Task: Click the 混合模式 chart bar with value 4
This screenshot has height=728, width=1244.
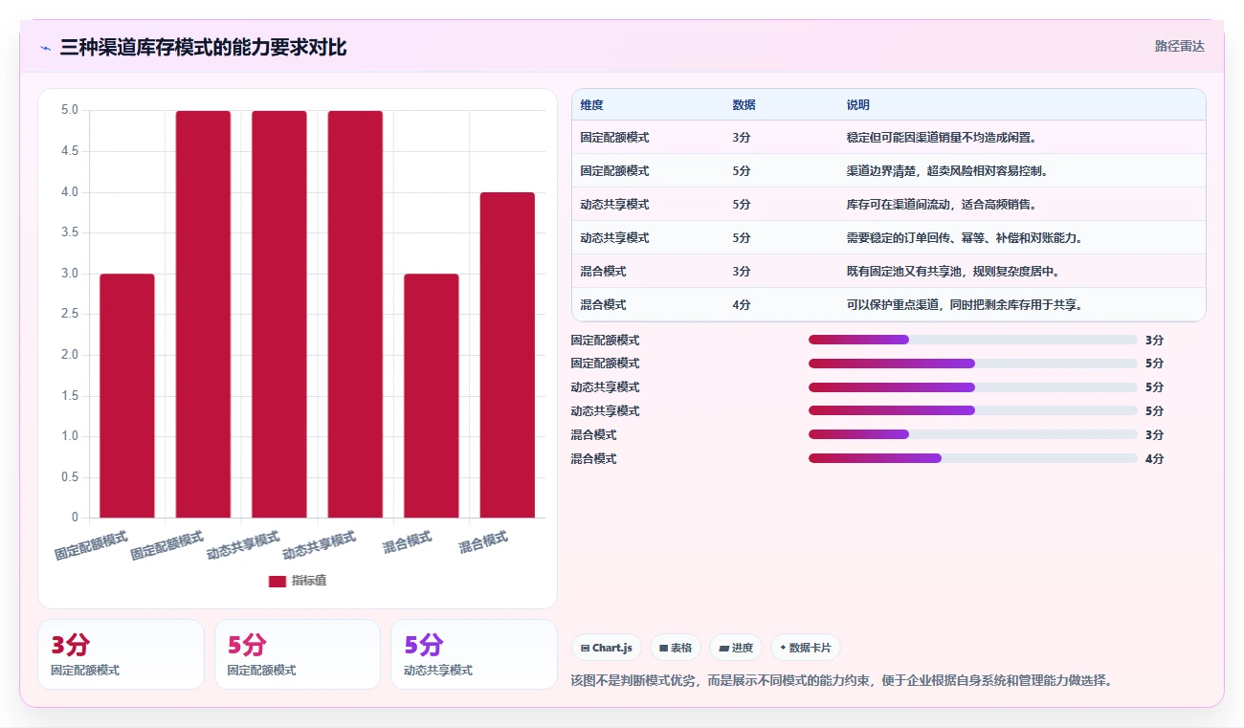Action: (507, 355)
